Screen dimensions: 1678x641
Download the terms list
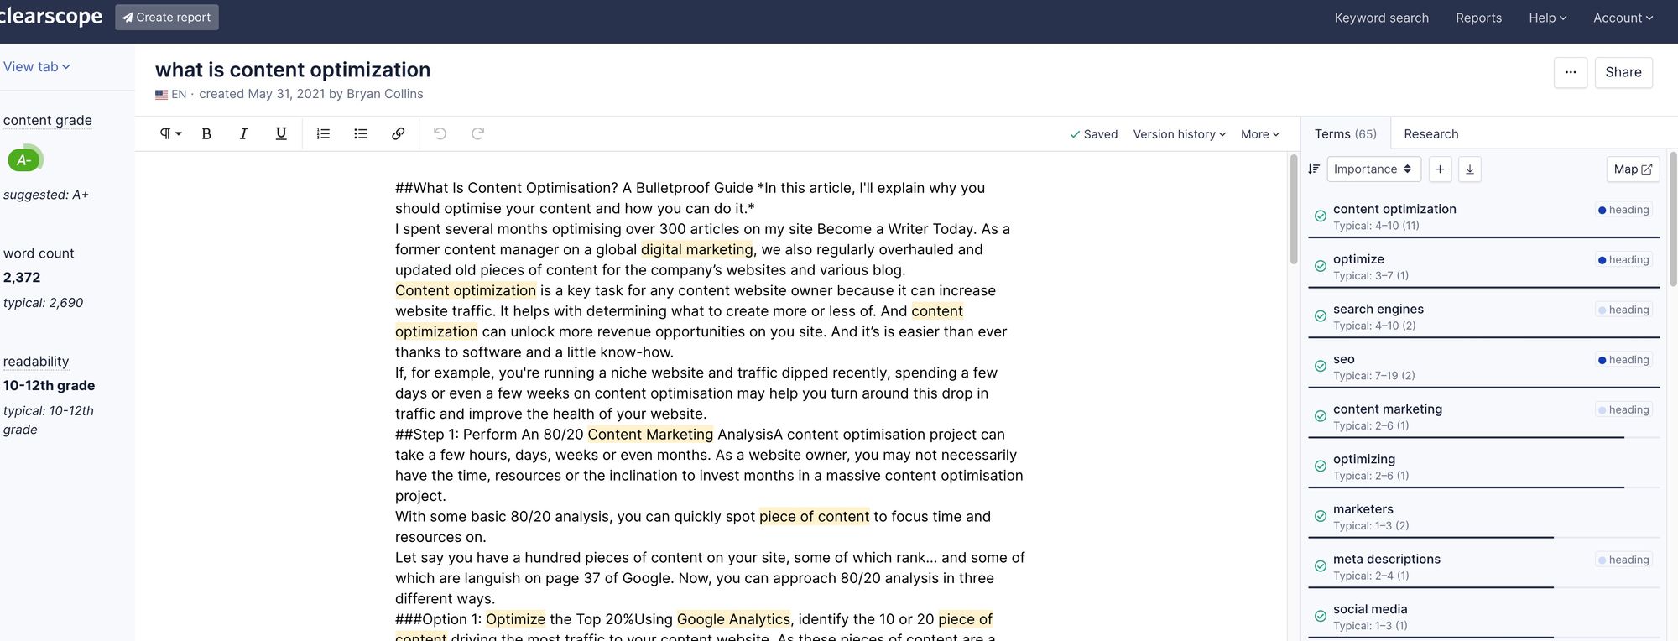click(x=1470, y=169)
